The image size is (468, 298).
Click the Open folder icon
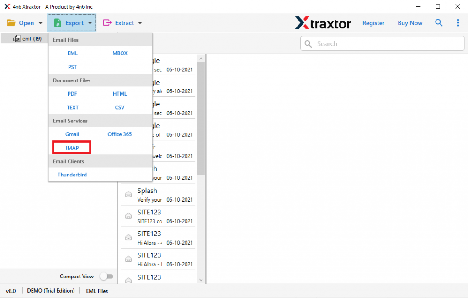(11, 22)
